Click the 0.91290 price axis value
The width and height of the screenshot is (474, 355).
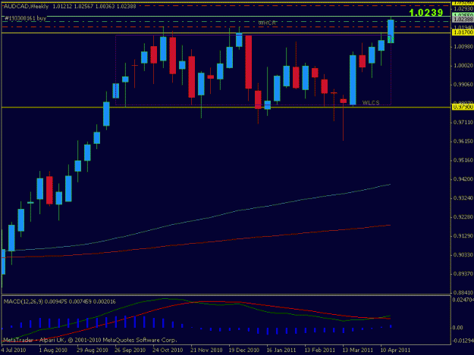(463, 236)
